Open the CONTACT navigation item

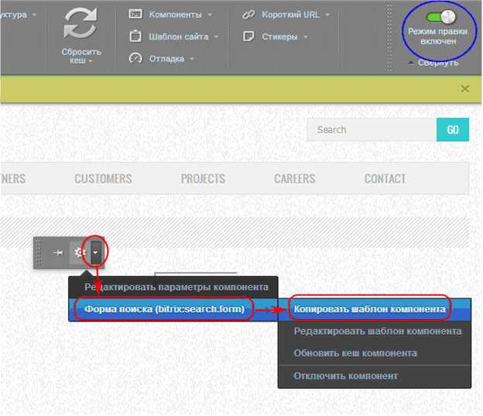coord(385,179)
